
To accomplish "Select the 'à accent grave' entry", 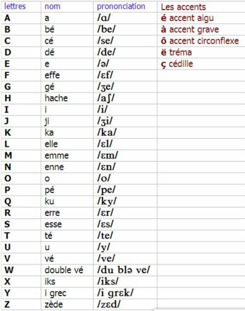I will click(190, 30).
